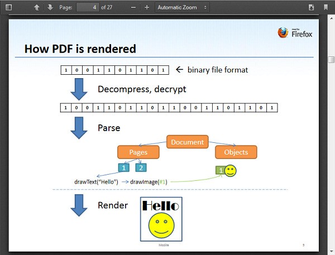The width and height of the screenshot is (335, 255).
Task: Toggle the sidebar panel
Action: pyautogui.click(x=9, y=7)
